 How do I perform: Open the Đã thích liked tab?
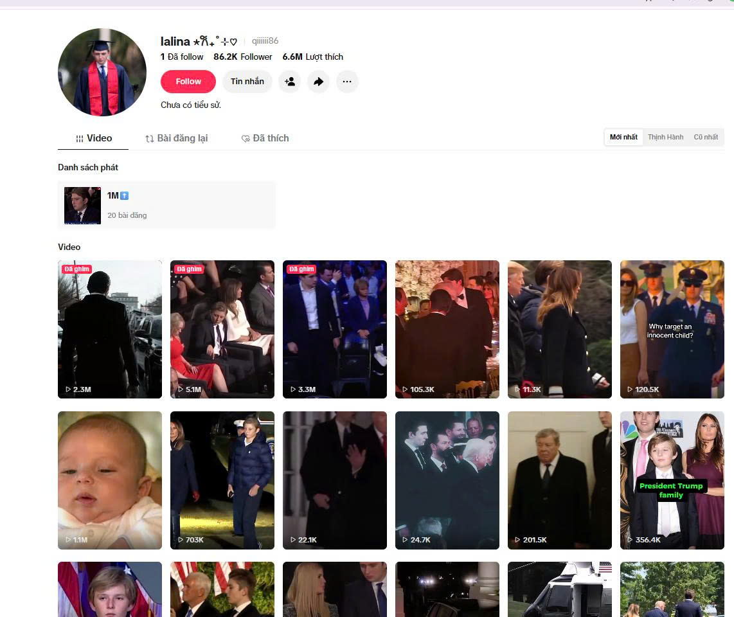(x=265, y=138)
